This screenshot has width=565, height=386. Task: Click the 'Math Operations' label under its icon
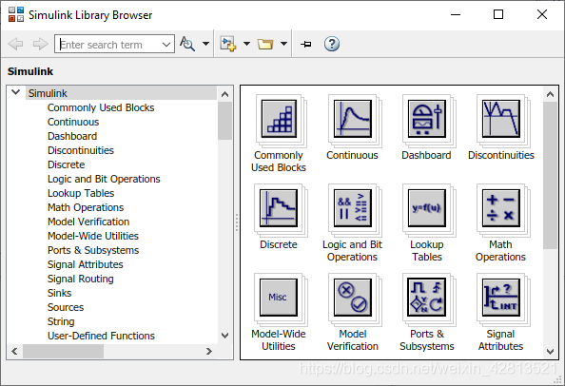[x=500, y=251]
